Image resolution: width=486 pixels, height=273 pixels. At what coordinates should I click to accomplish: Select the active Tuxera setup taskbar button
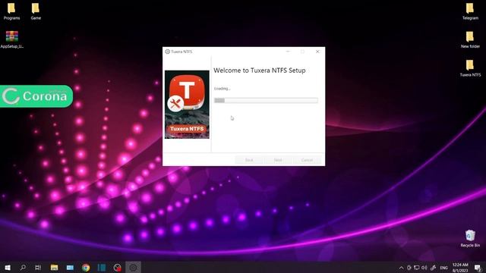point(133,268)
